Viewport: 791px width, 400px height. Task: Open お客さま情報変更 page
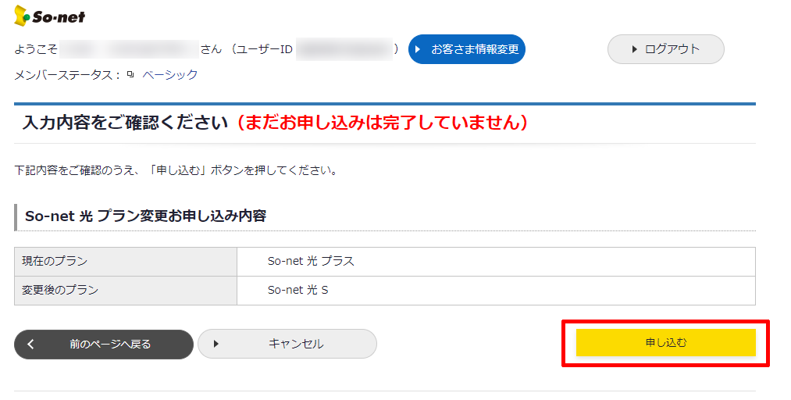(x=467, y=49)
